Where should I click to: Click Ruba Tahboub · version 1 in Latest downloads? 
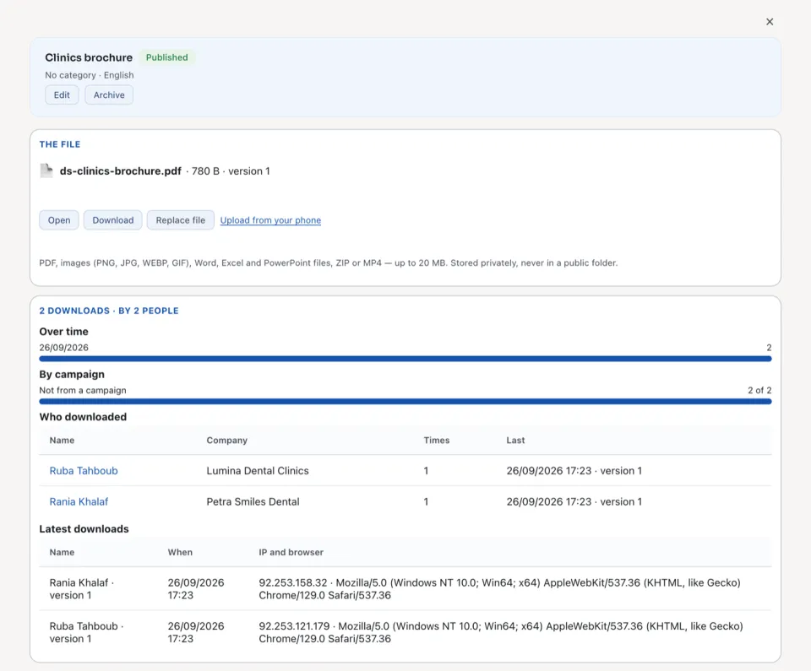pos(86,633)
